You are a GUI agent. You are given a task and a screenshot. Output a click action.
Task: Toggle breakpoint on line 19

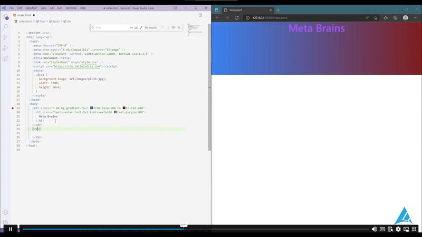[x=13, y=108]
